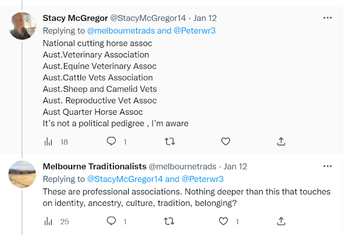Open Stacy McGregor's profile picture
This screenshot has width=347, height=235.
pos(22,25)
